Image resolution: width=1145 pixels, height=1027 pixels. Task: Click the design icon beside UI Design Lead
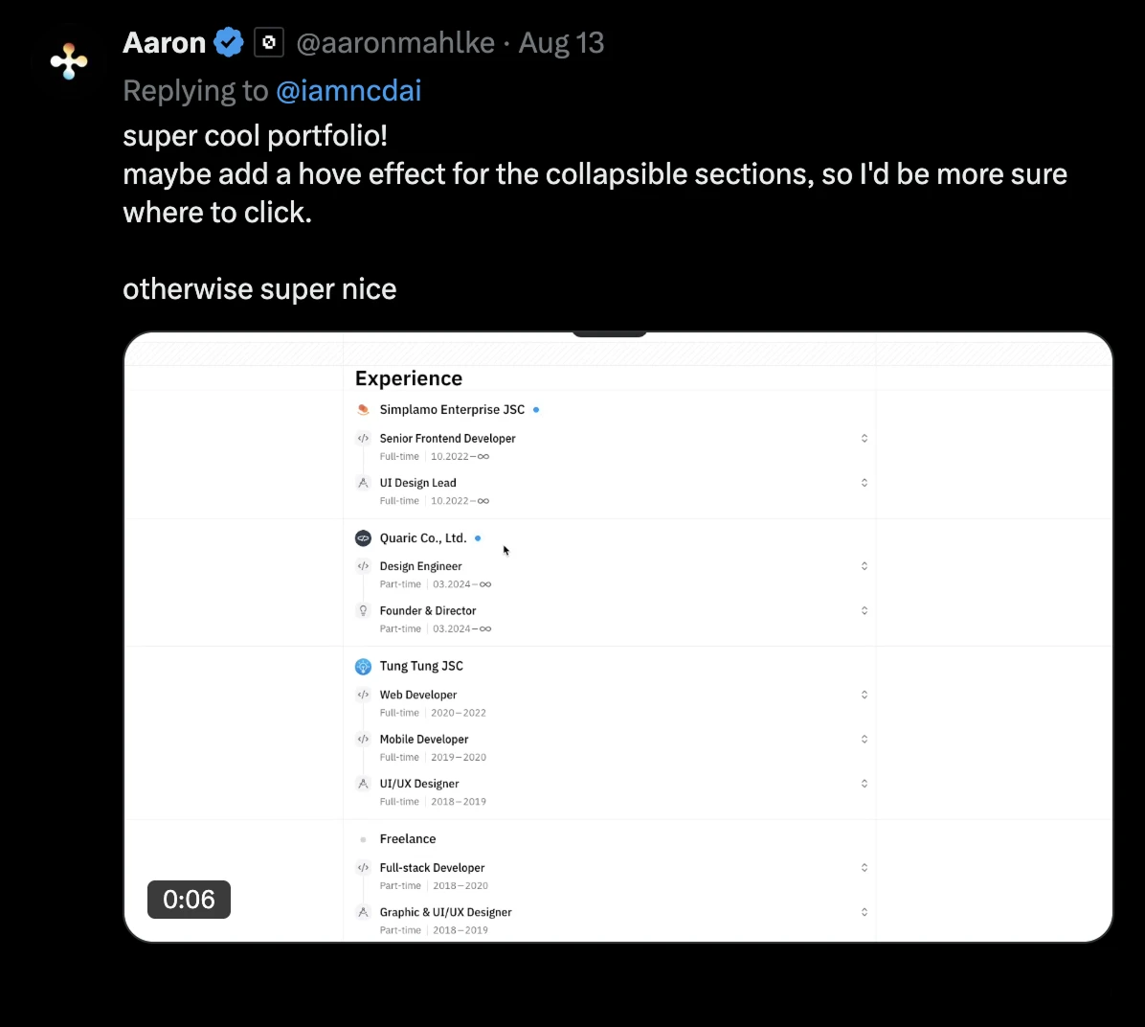(363, 483)
